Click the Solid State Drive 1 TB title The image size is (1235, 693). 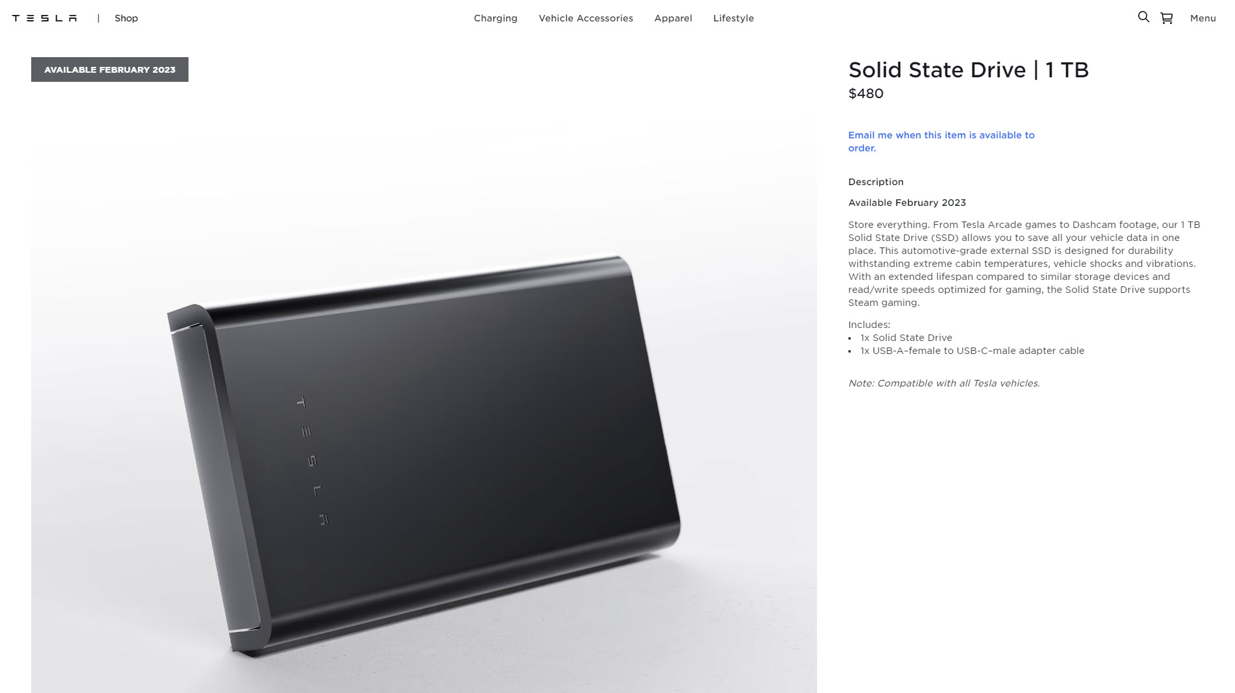coord(968,69)
